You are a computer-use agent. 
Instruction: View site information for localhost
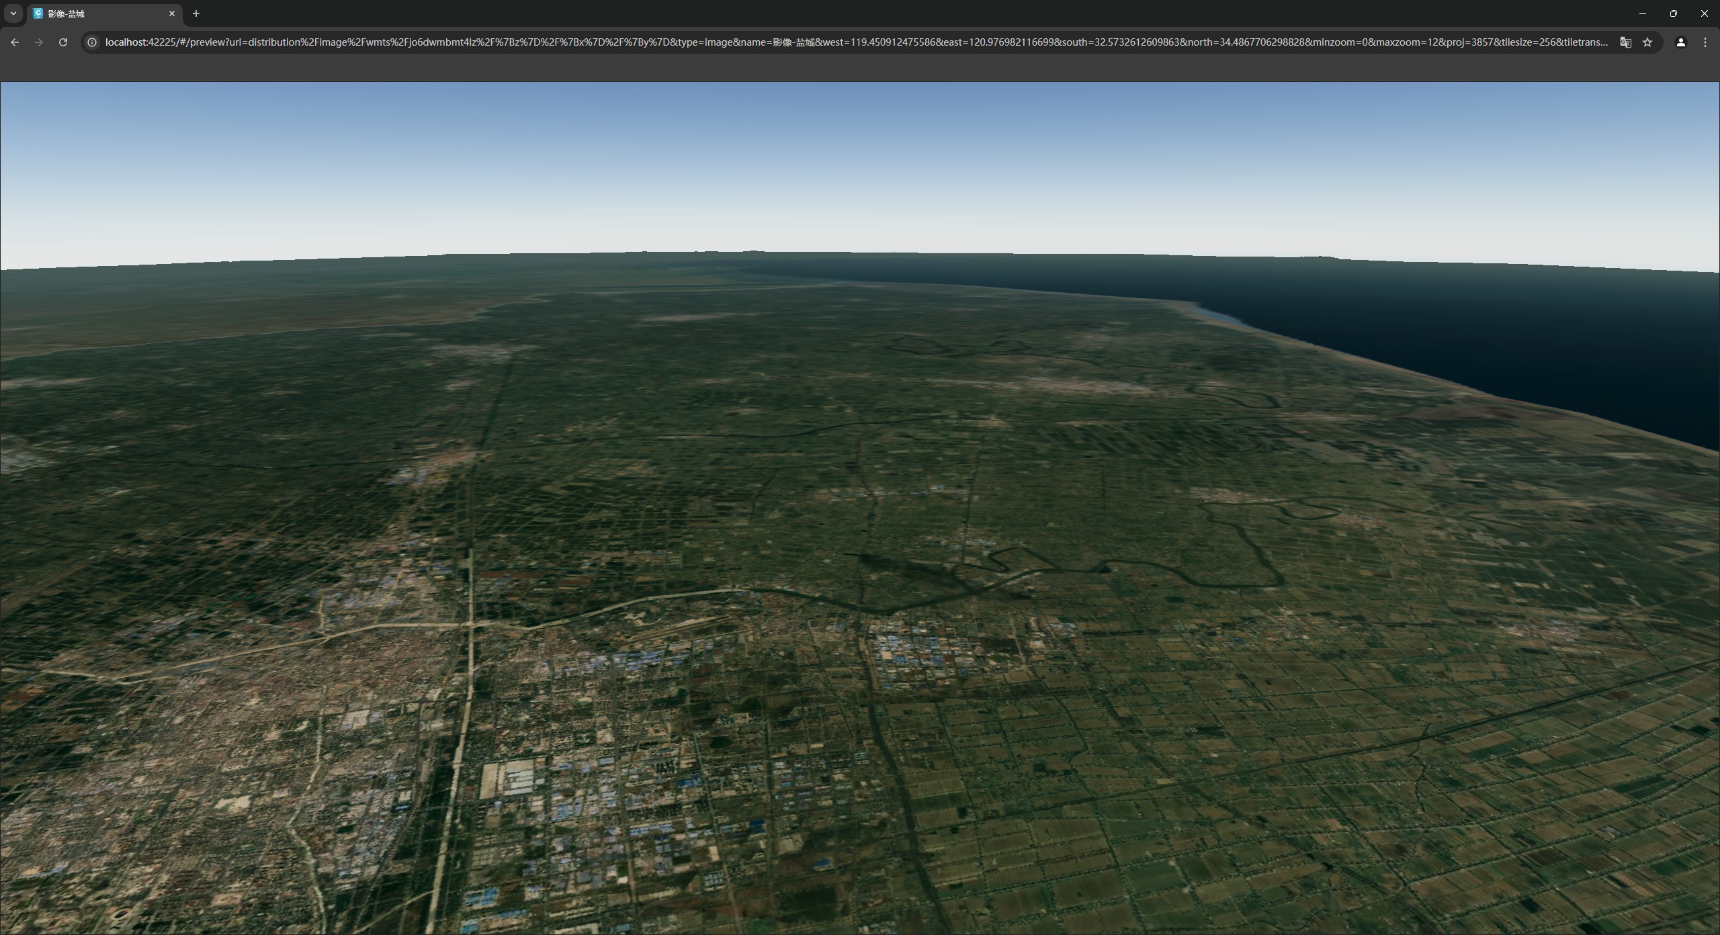tap(93, 42)
